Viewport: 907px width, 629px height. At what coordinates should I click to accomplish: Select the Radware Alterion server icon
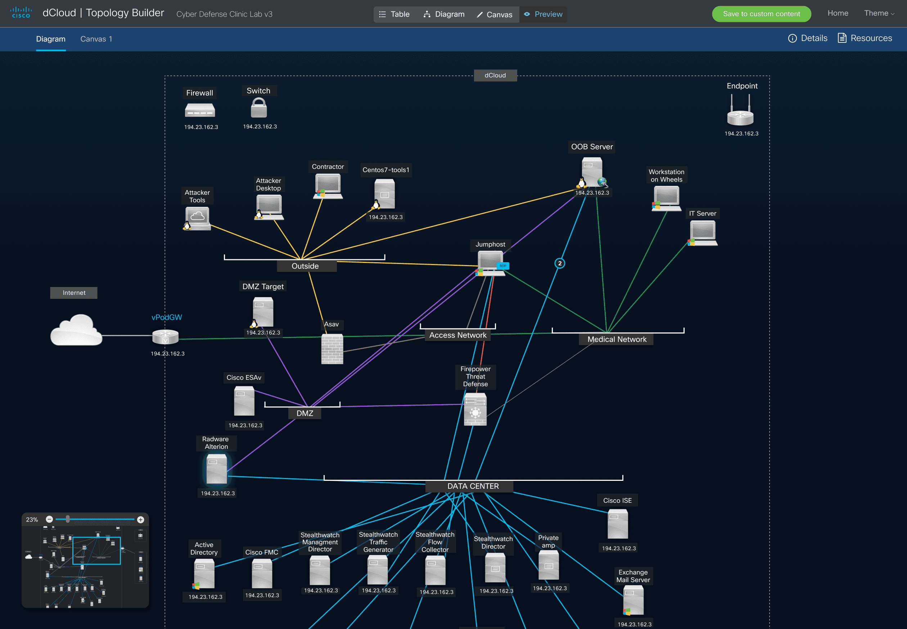[x=217, y=469]
